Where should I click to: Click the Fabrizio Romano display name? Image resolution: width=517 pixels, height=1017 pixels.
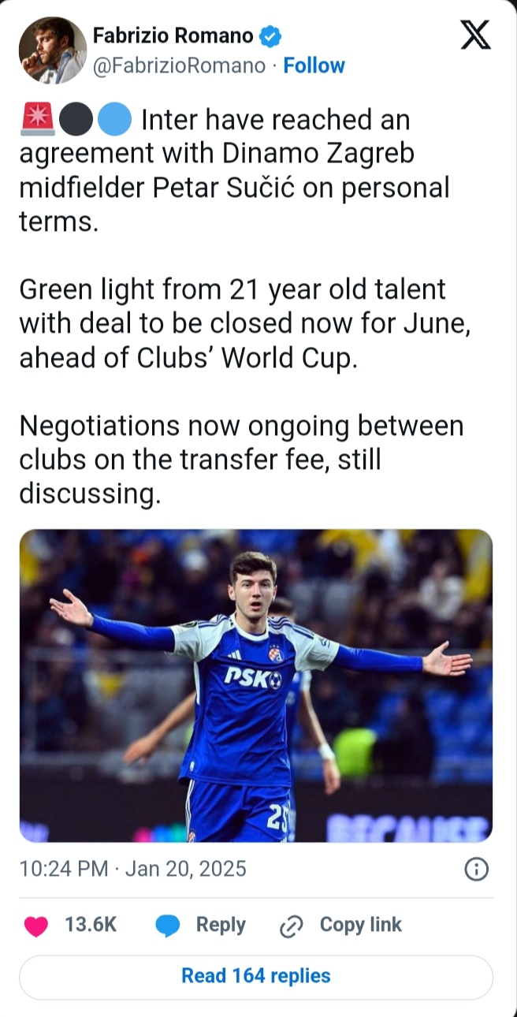[x=173, y=35]
